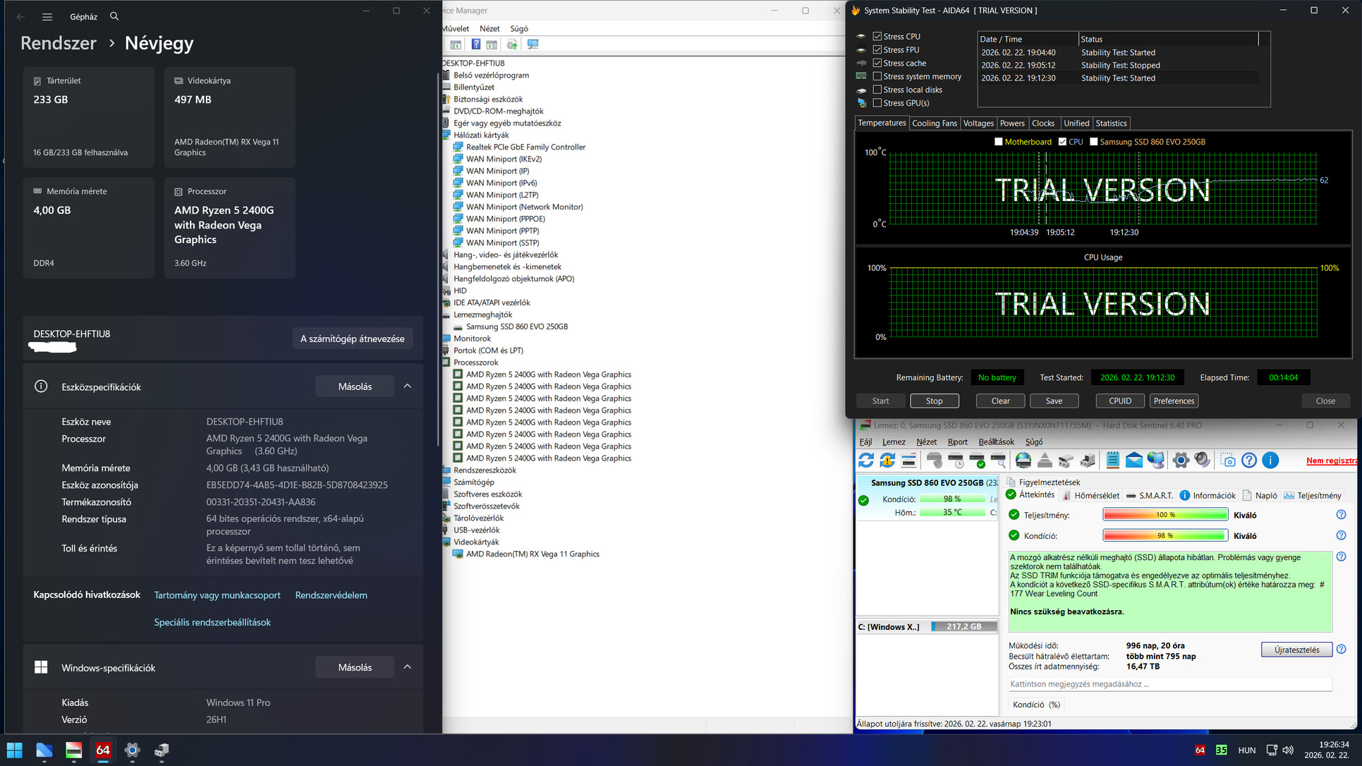
Task: Click the Rendszervédelem link
Action: point(331,595)
